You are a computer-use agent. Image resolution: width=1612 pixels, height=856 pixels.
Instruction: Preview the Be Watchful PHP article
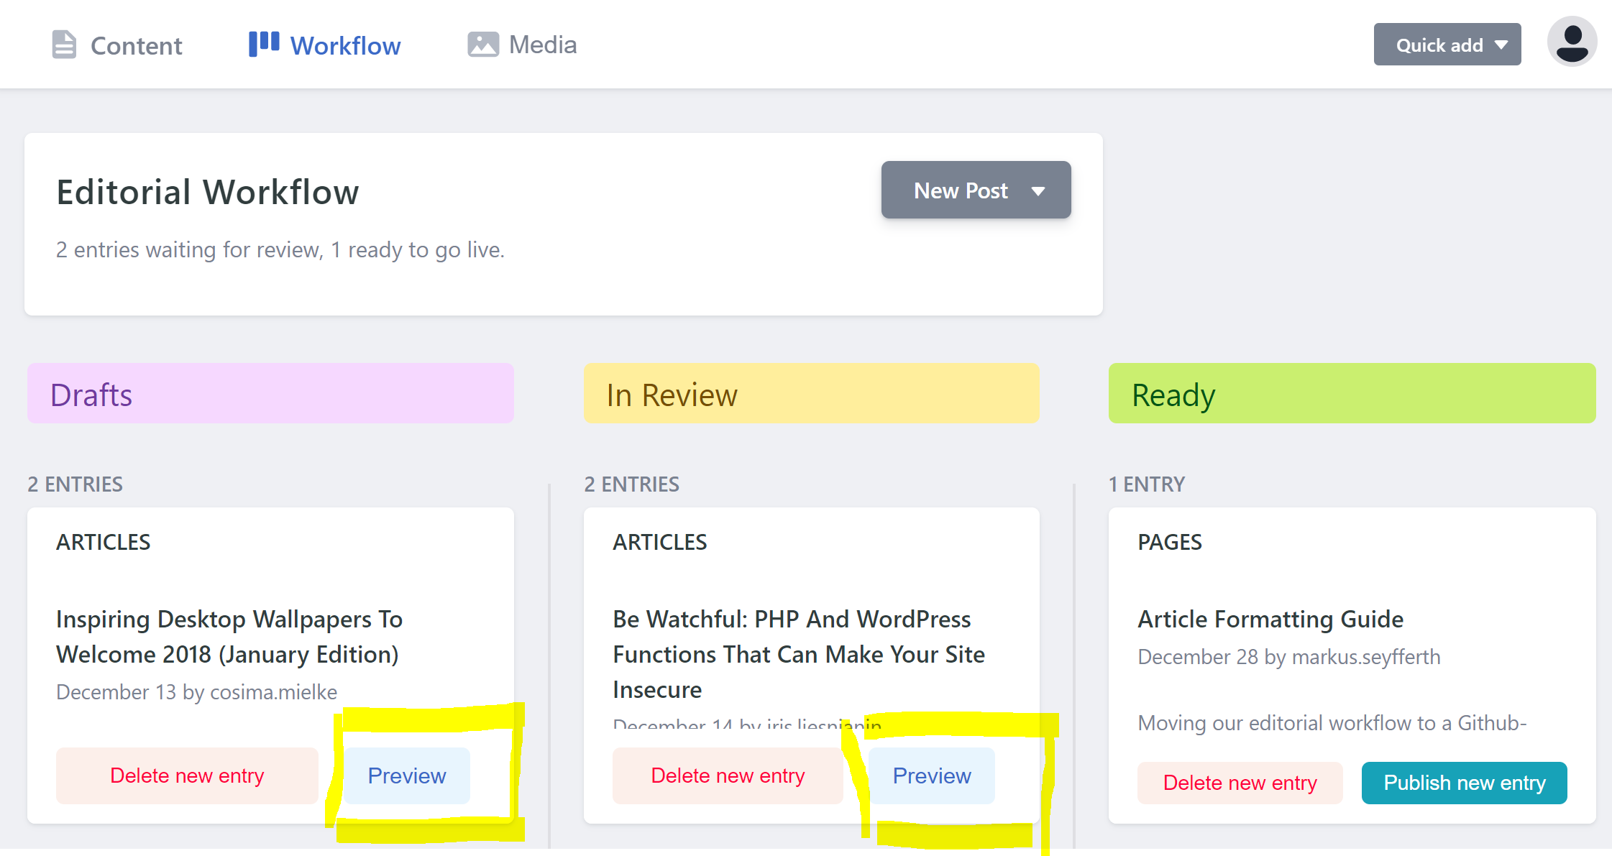tap(932, 776)
